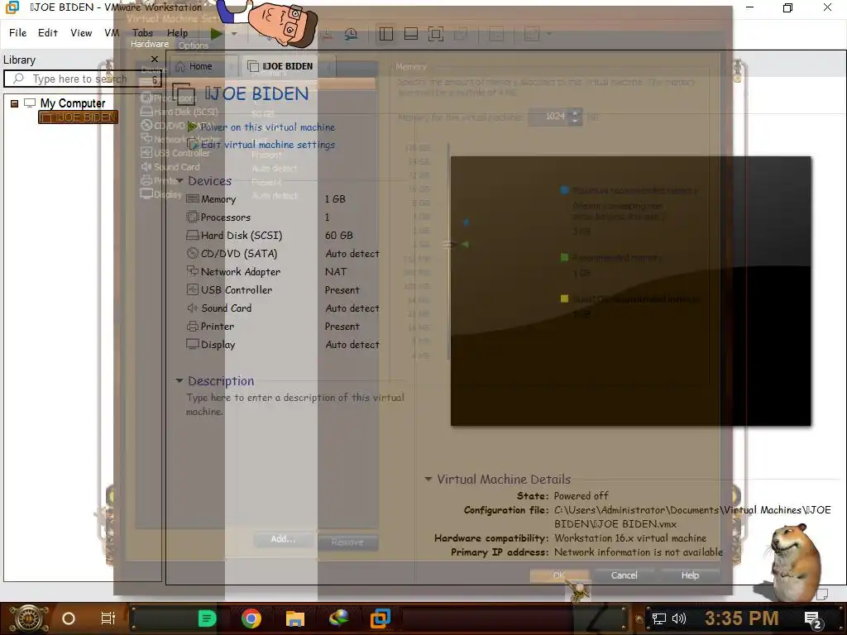The width and height of the screenshot is (847, 635).
Task: Click Edit virtual machine settings link
Action: click(x=268, y=145)
